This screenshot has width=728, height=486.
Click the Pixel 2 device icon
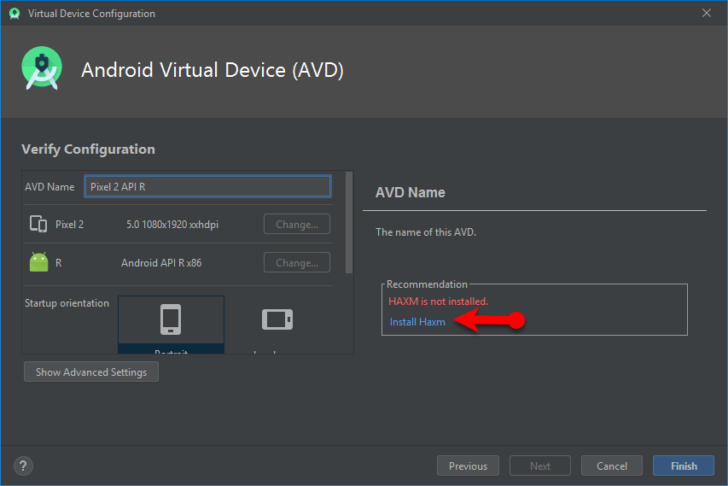[38, 225]
